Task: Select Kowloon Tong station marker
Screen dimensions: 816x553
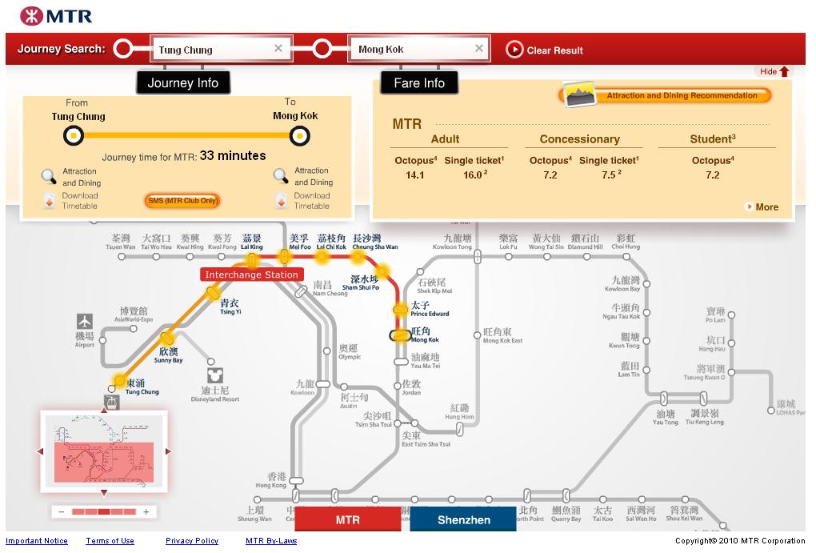Action: click(x=478, y=256)
